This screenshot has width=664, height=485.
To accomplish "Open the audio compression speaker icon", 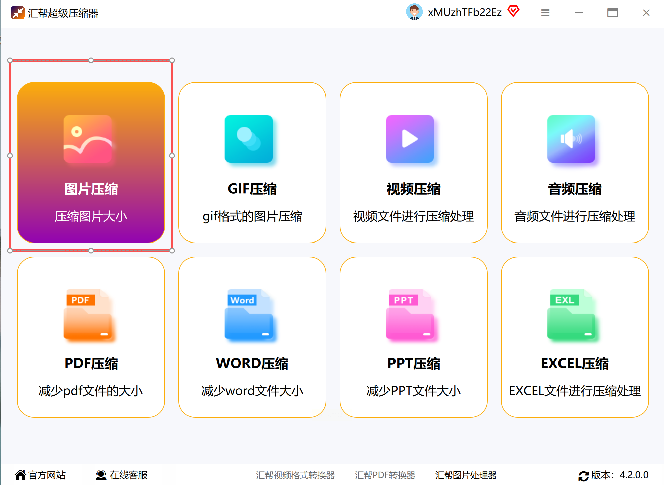I will [x=571, y=139].
